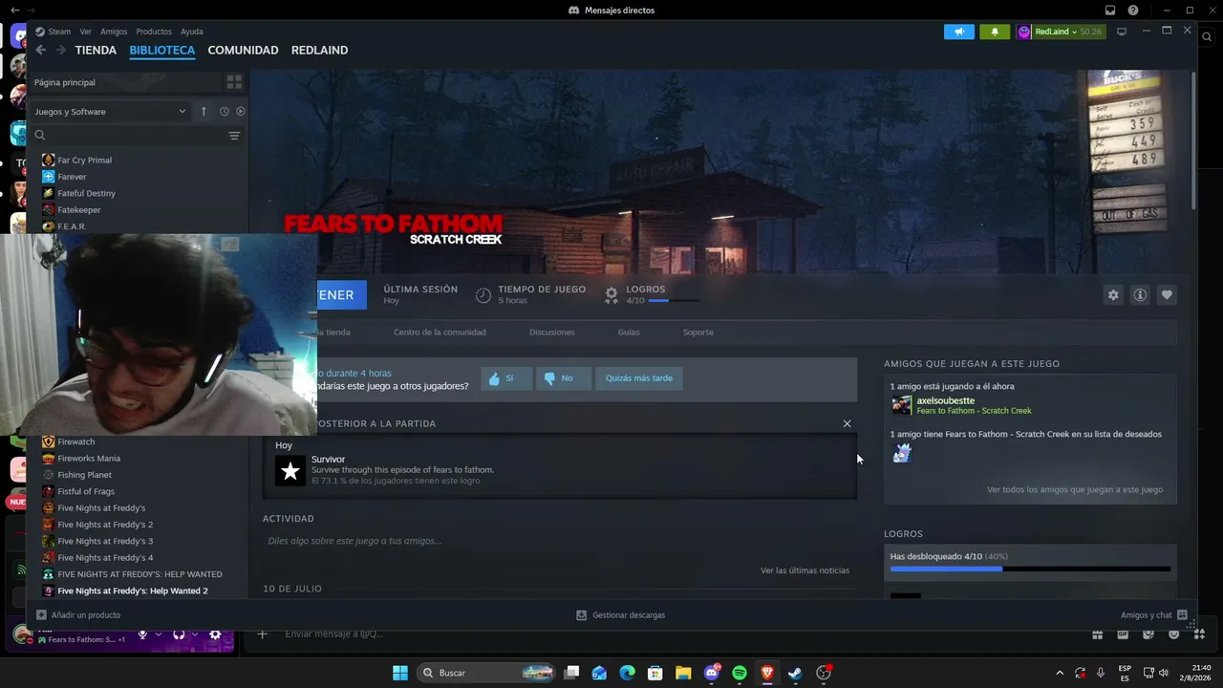Image resolution: width=1223 pixels, height=688 pixels.
Task: Go to the BIBLIOTECA section
Action: pos(162,50)
